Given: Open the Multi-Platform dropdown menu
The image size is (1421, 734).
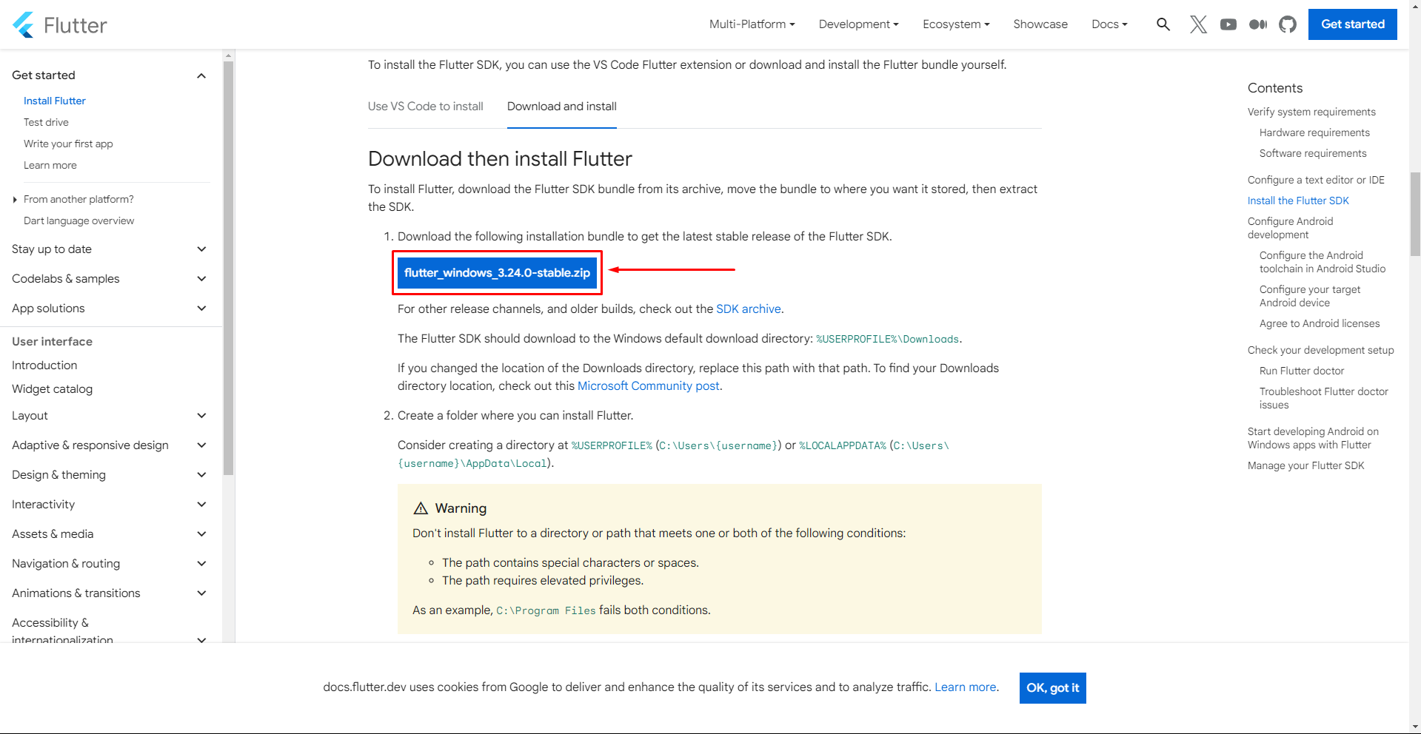Looking at the screenshot, I should pos(752,24).
